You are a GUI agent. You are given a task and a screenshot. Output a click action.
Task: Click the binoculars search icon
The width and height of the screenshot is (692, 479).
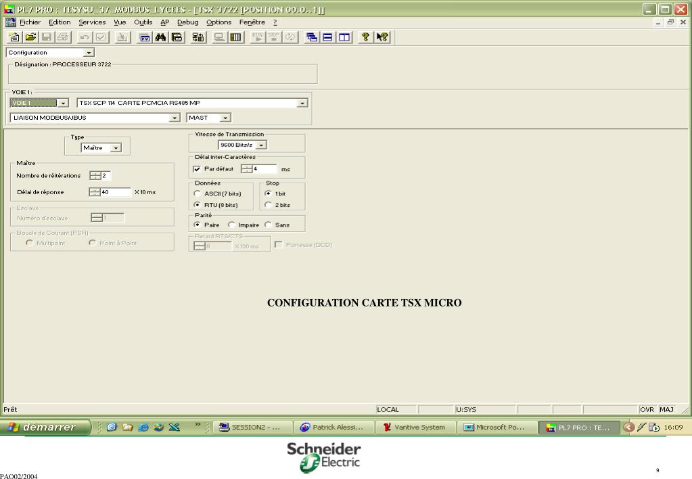click(160, 37)
